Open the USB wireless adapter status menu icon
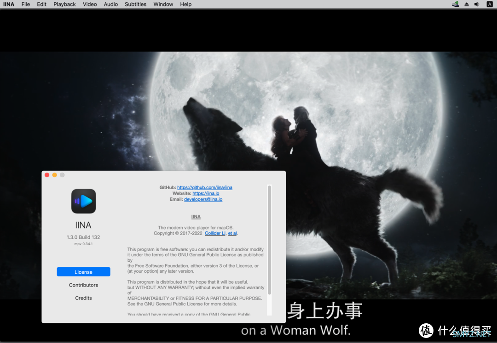497x343 pixels. click(x=455, y=4)
